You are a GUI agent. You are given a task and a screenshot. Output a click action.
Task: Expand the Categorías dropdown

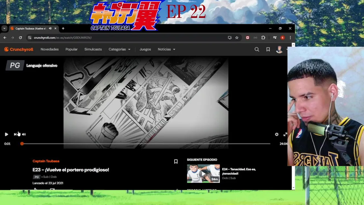(119, 49)
